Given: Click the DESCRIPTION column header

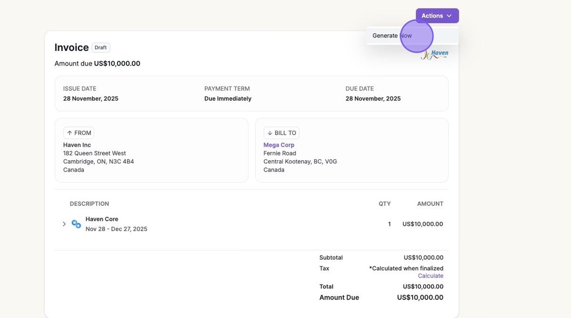Looking at the screenshot, I should 89,204.
